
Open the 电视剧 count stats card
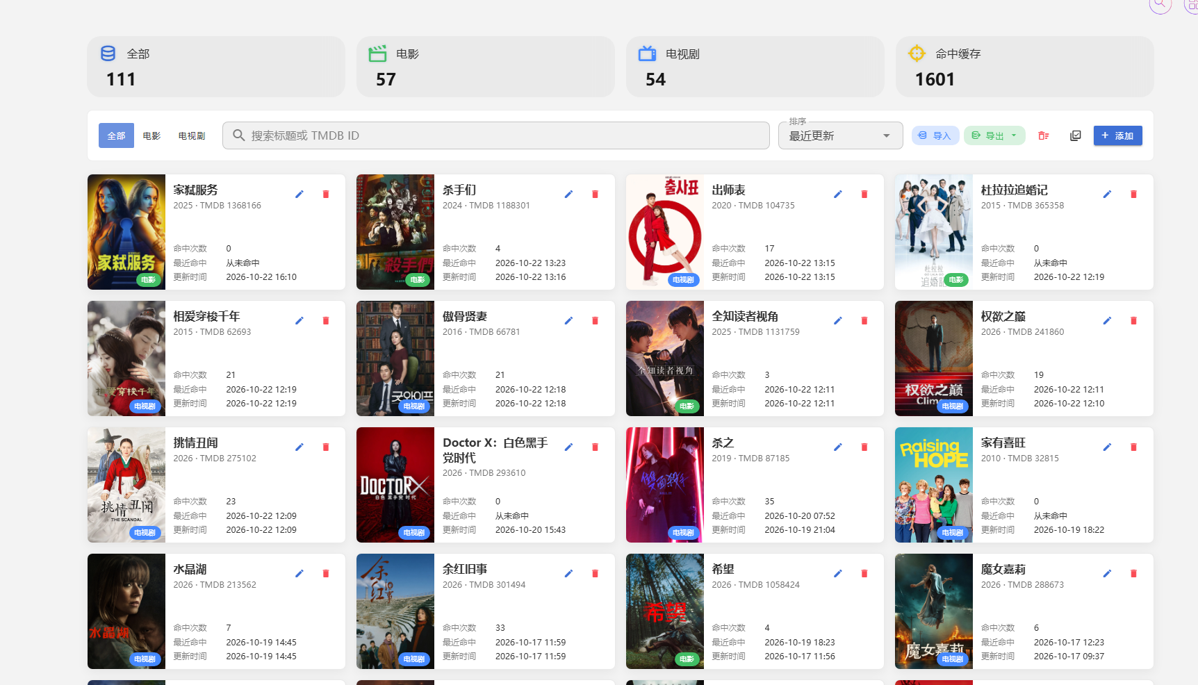pos(755,67)
